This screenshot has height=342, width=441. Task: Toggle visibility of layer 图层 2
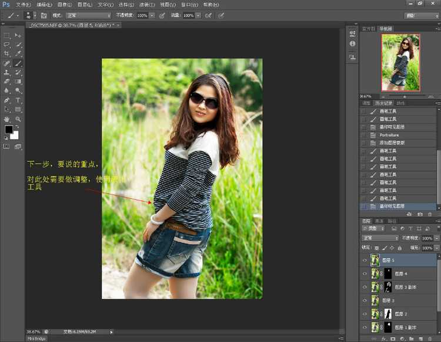coord(365,314)
